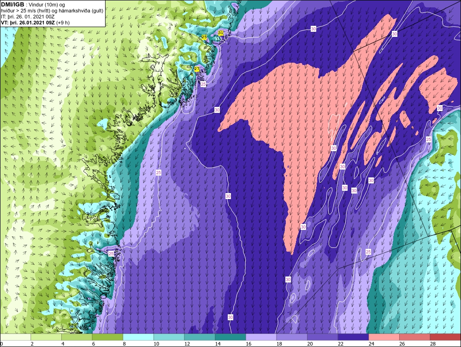Click the legend scale number '2'

click(32, 344)
